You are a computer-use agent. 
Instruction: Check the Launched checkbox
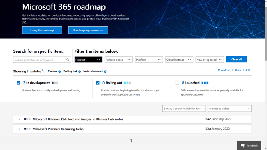pyautogui.click(x=177, y=83)
